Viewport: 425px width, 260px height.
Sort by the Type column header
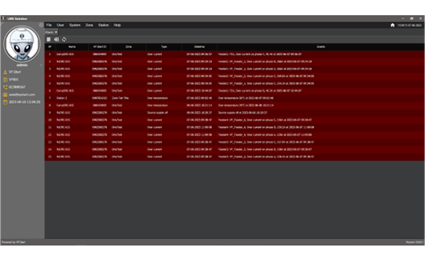coord(164,47)
